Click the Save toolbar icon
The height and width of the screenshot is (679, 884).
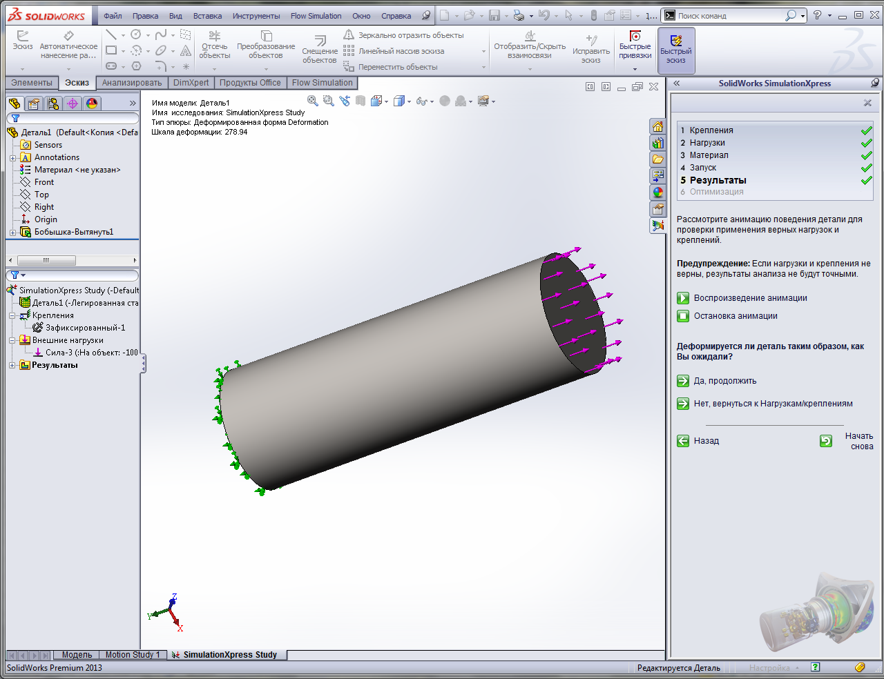pos(494,15)
